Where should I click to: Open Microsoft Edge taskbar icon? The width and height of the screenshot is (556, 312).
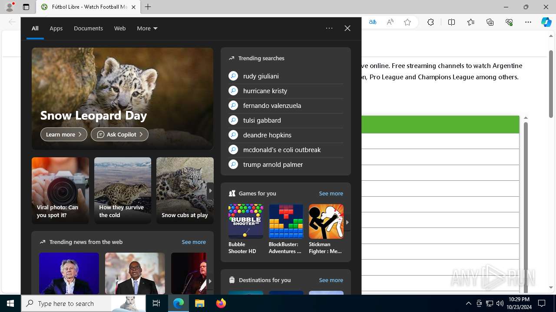click(179, 303)
